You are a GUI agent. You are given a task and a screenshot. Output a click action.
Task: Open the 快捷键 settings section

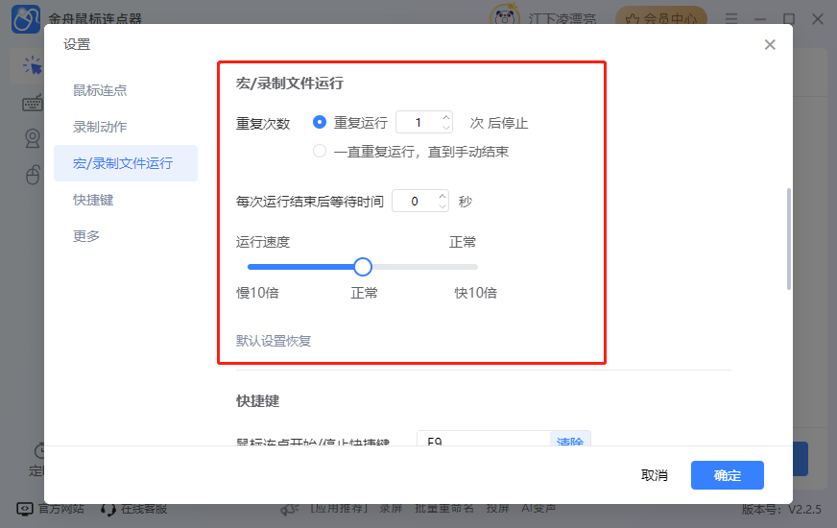point(93,200)
